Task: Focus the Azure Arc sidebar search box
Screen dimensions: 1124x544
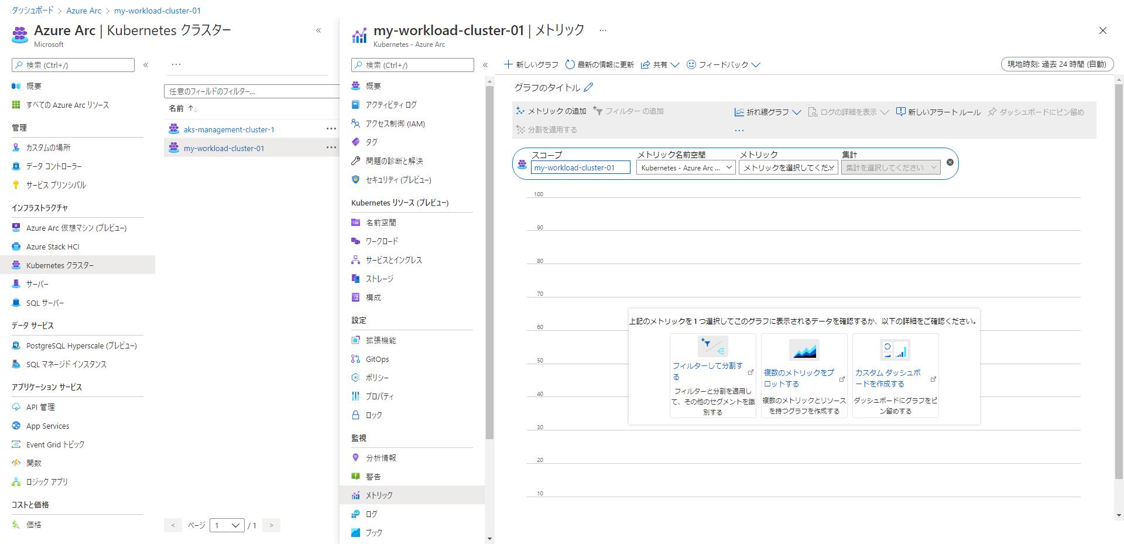Action: 73,65
